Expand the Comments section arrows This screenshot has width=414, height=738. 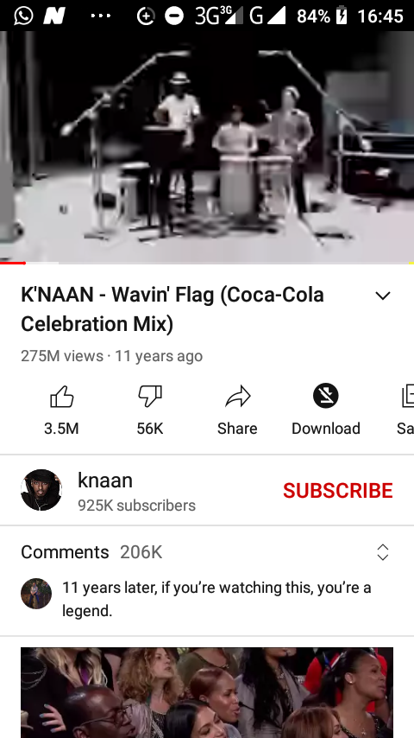383,552
